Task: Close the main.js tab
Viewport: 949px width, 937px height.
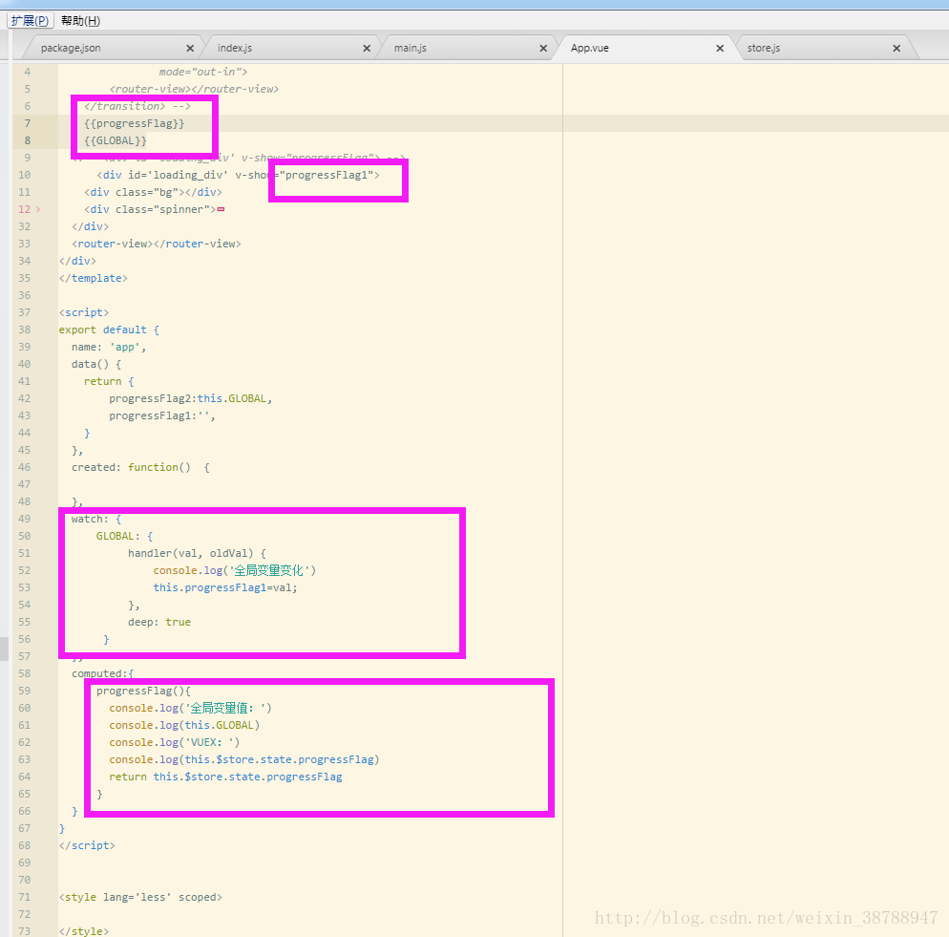Action: point(543,48)
